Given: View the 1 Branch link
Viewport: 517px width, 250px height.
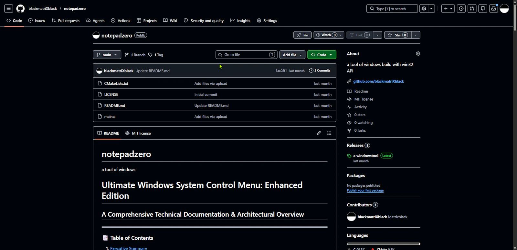Looking at the screenshot, I should pyautogui.click(x=135, y=55).
